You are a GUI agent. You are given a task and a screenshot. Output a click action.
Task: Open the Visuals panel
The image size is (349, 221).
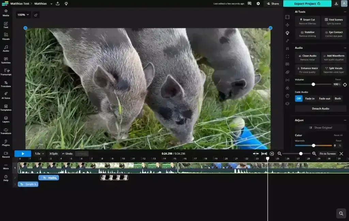point(6,36)
